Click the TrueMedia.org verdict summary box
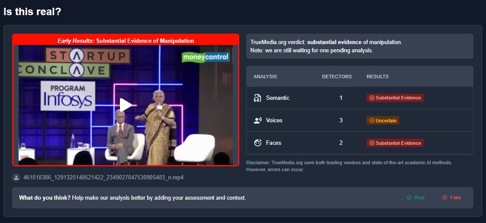The image size is (486, 223). tap(360, 46)
